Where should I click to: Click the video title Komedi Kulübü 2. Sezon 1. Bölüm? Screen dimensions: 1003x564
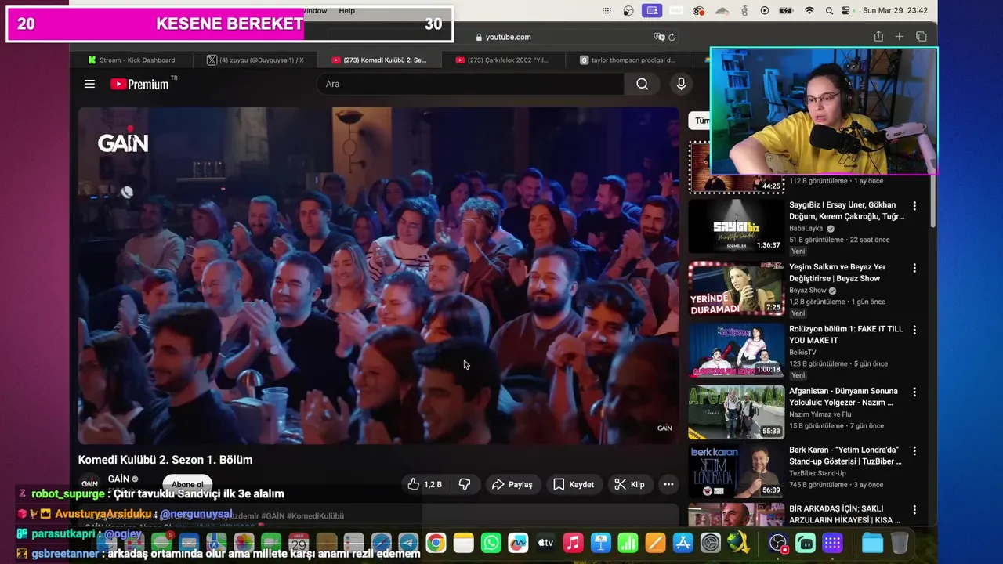pyautogui.click(x=165, y=460)
